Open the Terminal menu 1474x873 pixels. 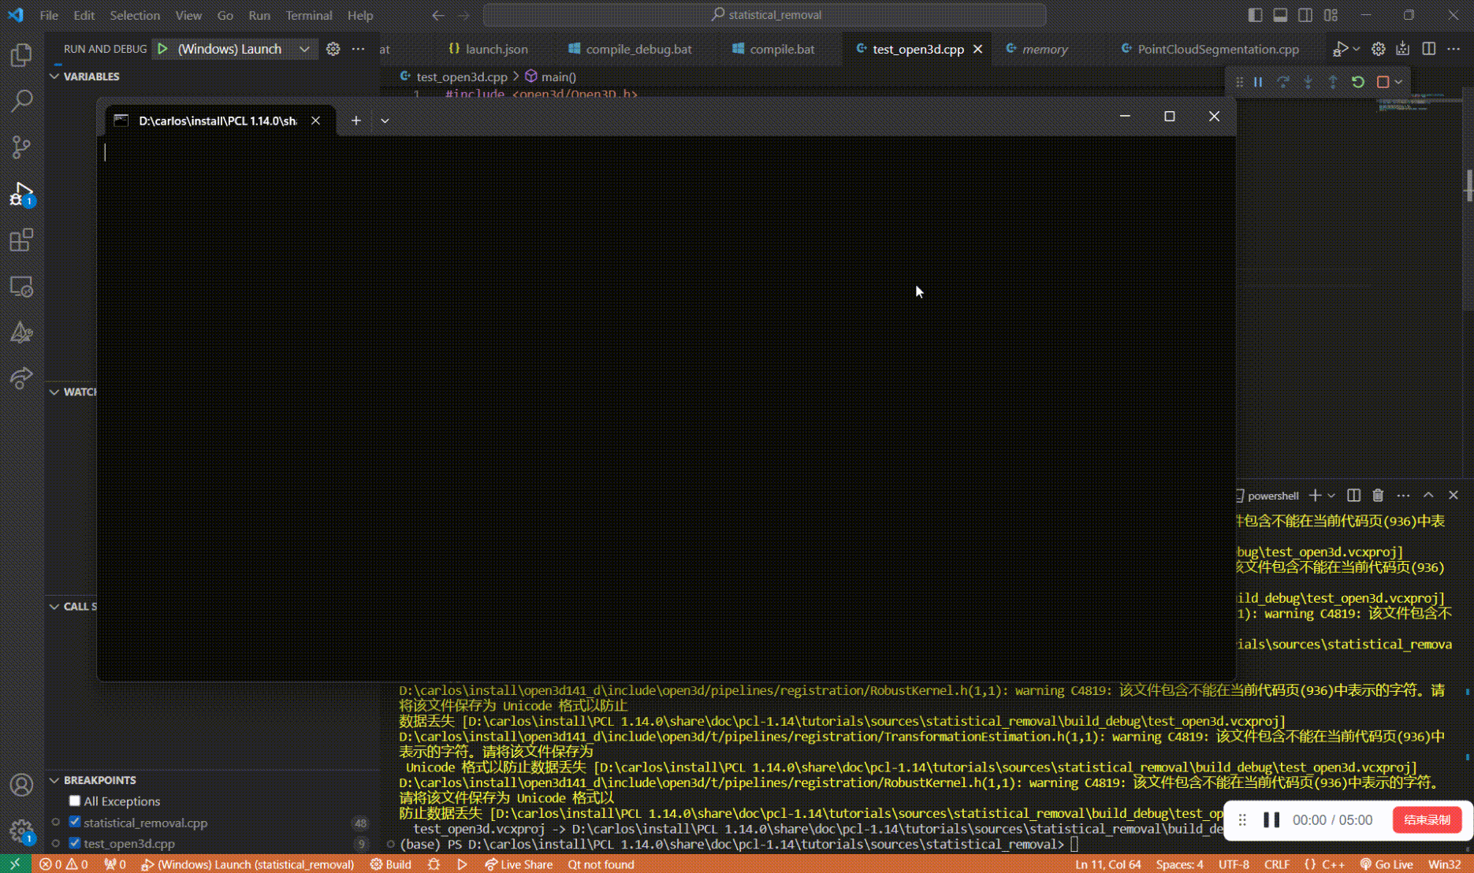[x=308, y=15]
